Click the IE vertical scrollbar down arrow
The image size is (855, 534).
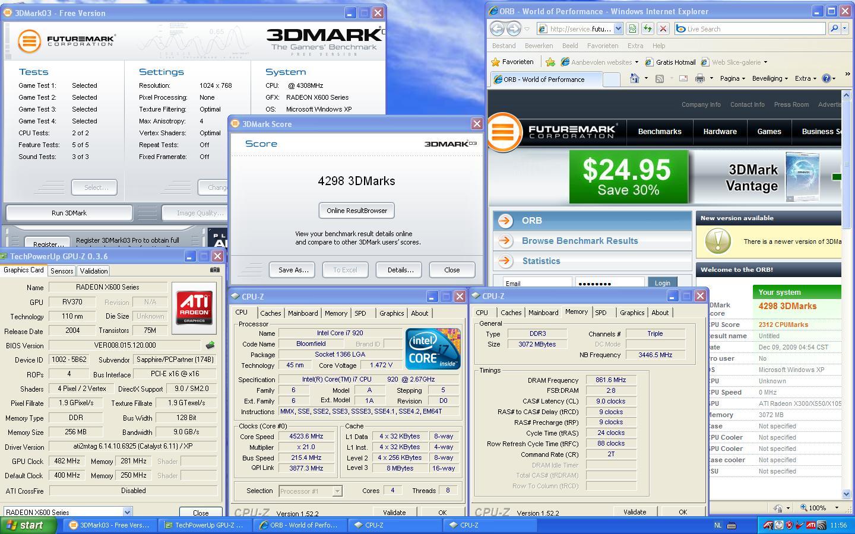(x=846, y=494)
